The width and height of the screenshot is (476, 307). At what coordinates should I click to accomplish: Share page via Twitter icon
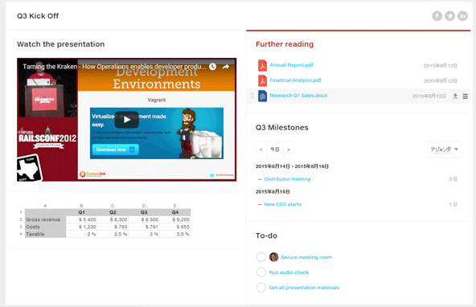(449, 16)
